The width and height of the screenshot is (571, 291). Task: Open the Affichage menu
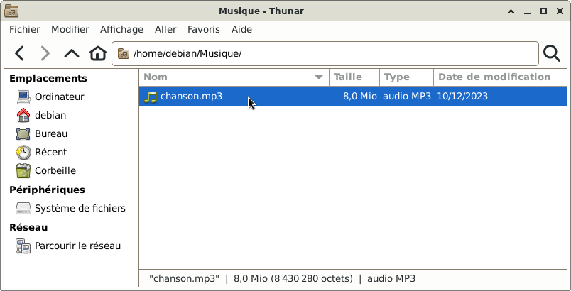tap(121, 30)
